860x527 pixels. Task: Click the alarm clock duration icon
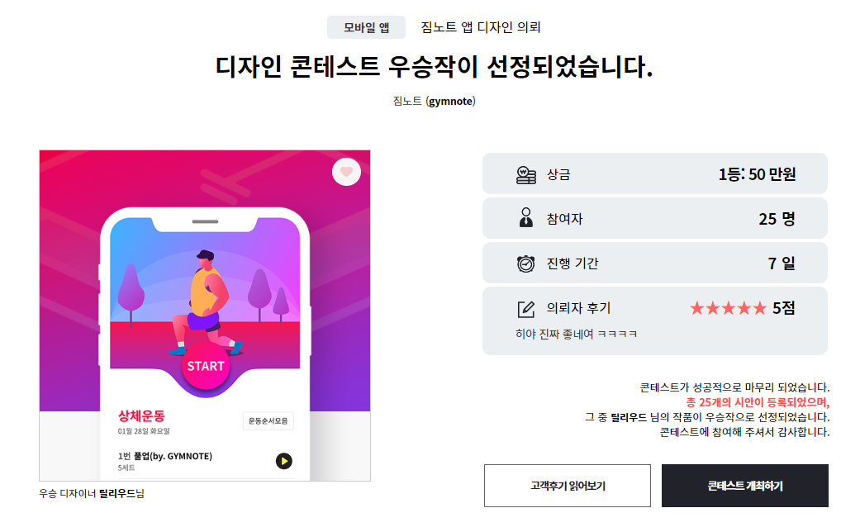[526, 263]
